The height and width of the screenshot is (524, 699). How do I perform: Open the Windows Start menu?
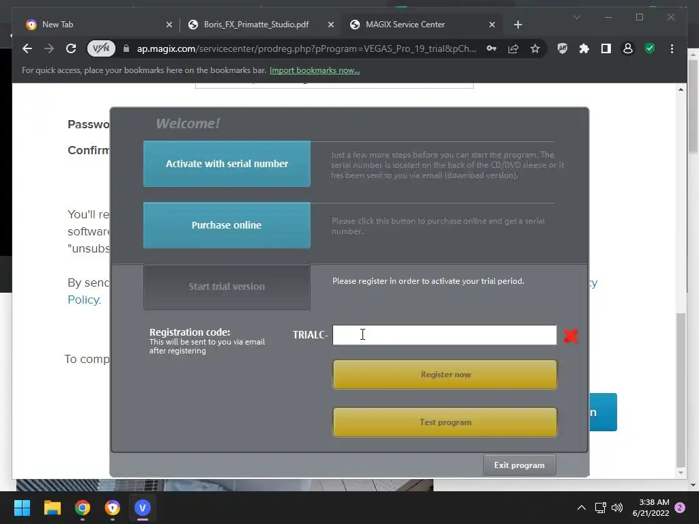click(22, 508)
